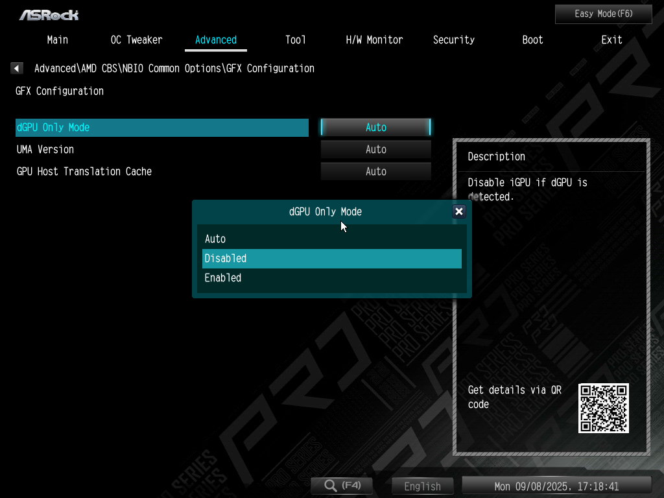Image resolution: width=664 pixels, height=498 pixels.
Task: Click the search magnifier (F4) button
Action: [343, 486]
